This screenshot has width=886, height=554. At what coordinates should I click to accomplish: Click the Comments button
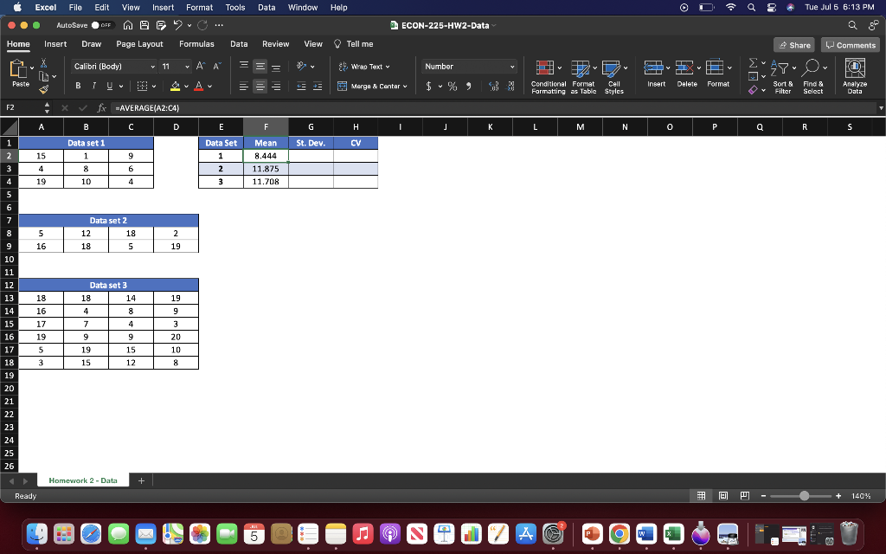pyautogui.click(x=851, y=45)
